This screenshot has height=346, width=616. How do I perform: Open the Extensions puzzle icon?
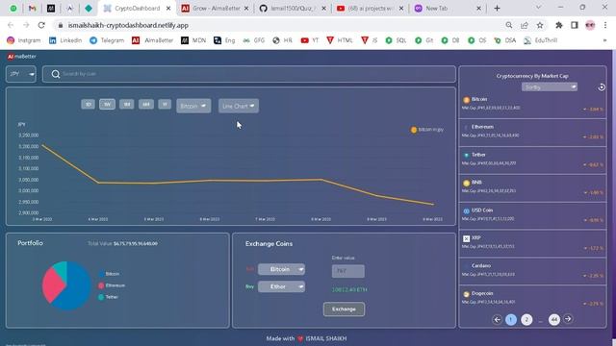(558, 25)
